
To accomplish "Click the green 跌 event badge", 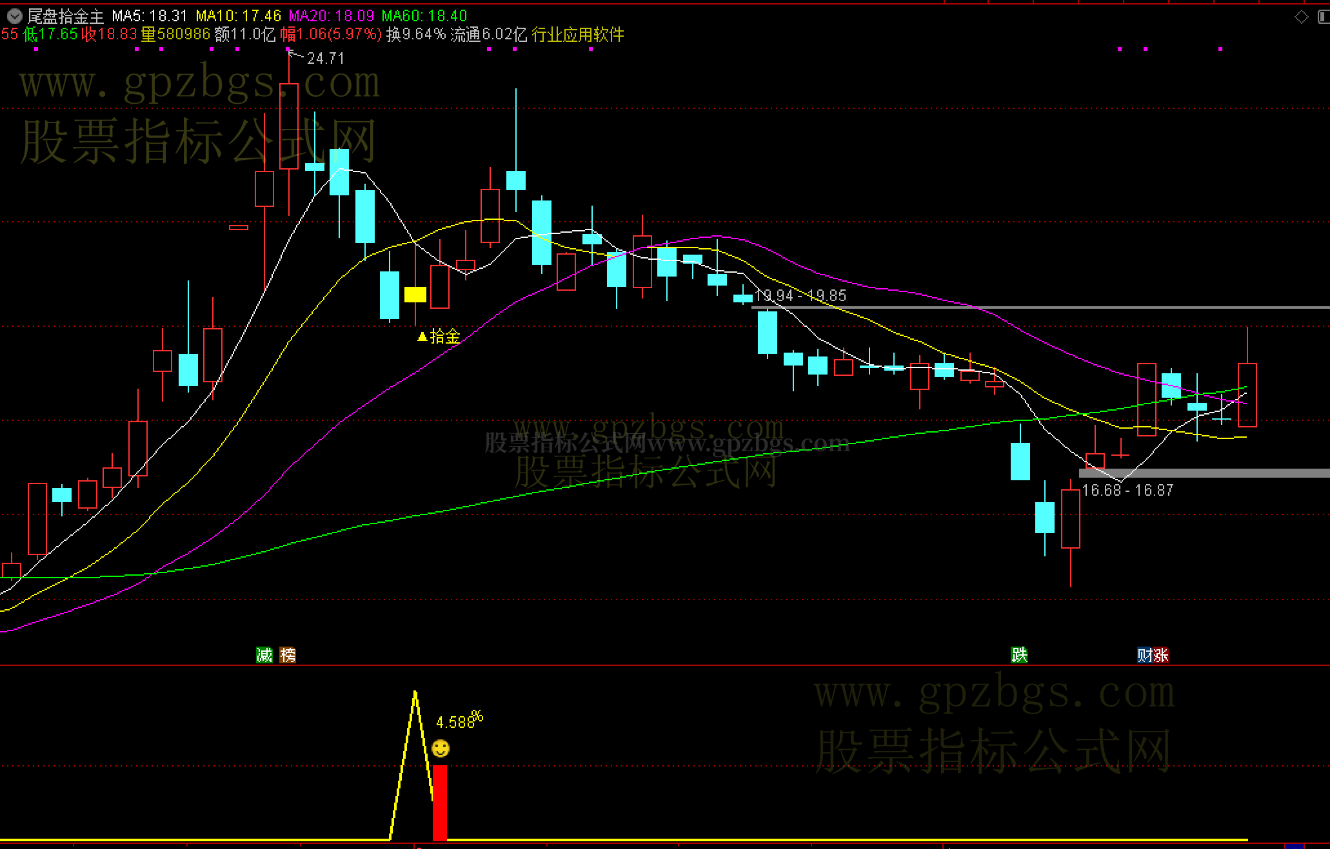I will point(1019,655).
